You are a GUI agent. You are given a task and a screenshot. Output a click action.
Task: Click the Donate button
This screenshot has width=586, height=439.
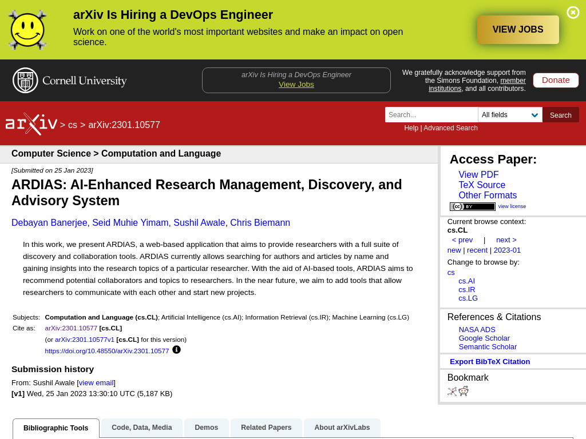pyautogui.click(x=556, y=80)
